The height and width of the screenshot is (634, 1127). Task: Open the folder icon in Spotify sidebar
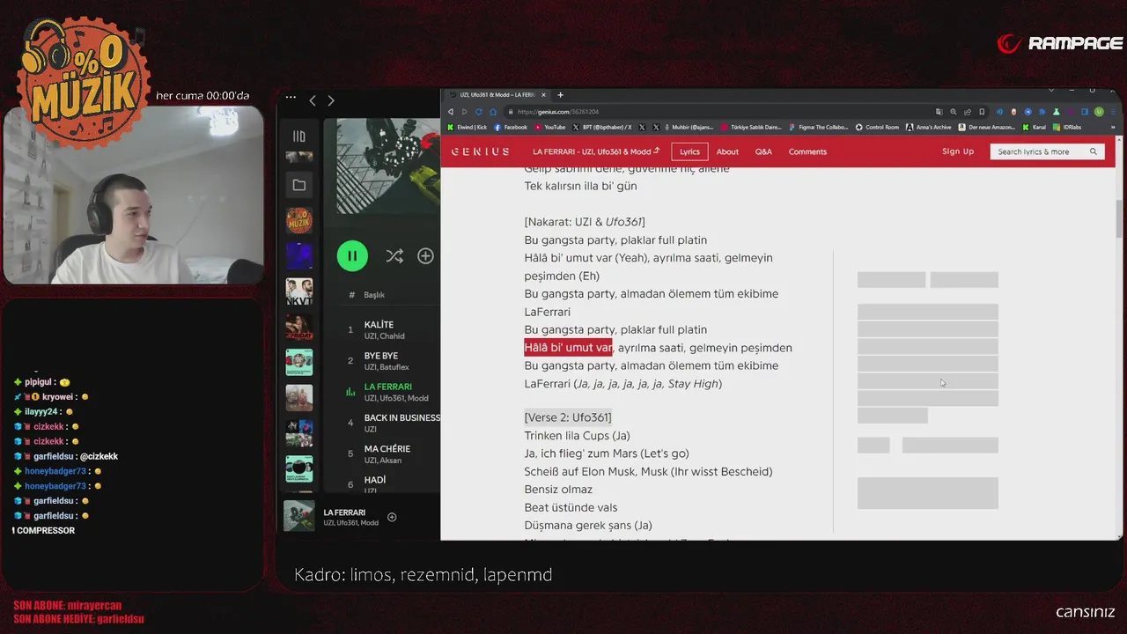pyautogui.click(x=299, y=185)
